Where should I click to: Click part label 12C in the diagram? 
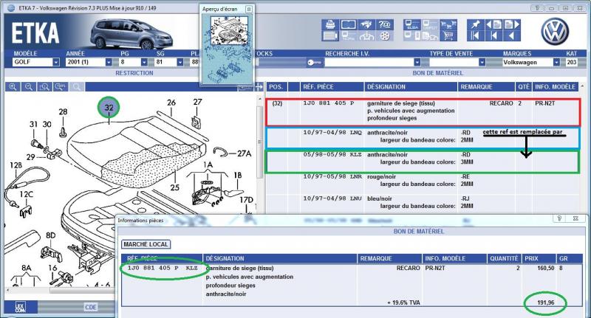(x=26, y=195)
